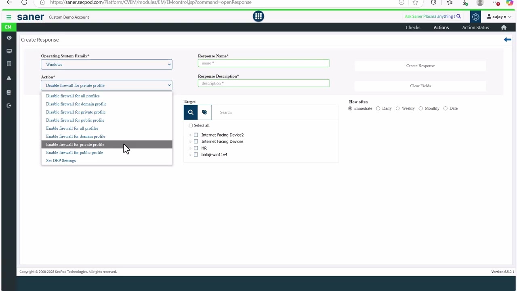Open browser extensions puzzle icon
The image size is (517, 291).
[433, 2]
